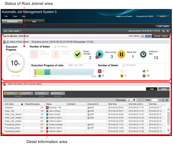Click the Being held pause icon
The height and width of the screenshot is (145, 173).
pyautogui.click(x=121, y=54)
